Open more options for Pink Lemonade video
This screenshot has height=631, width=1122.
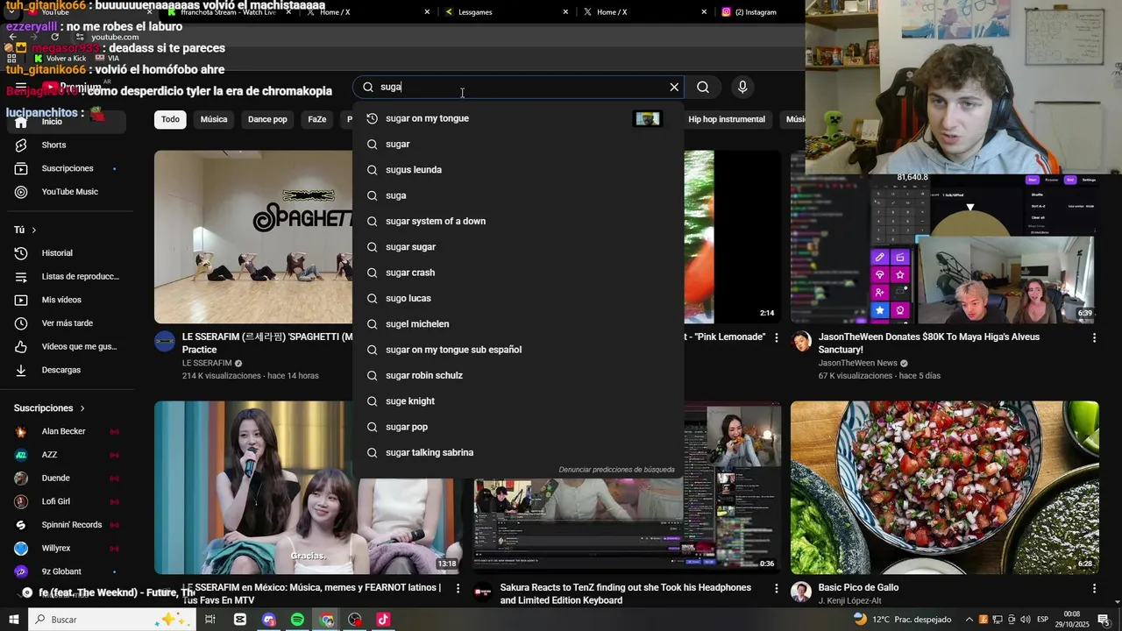click(776, 337)
